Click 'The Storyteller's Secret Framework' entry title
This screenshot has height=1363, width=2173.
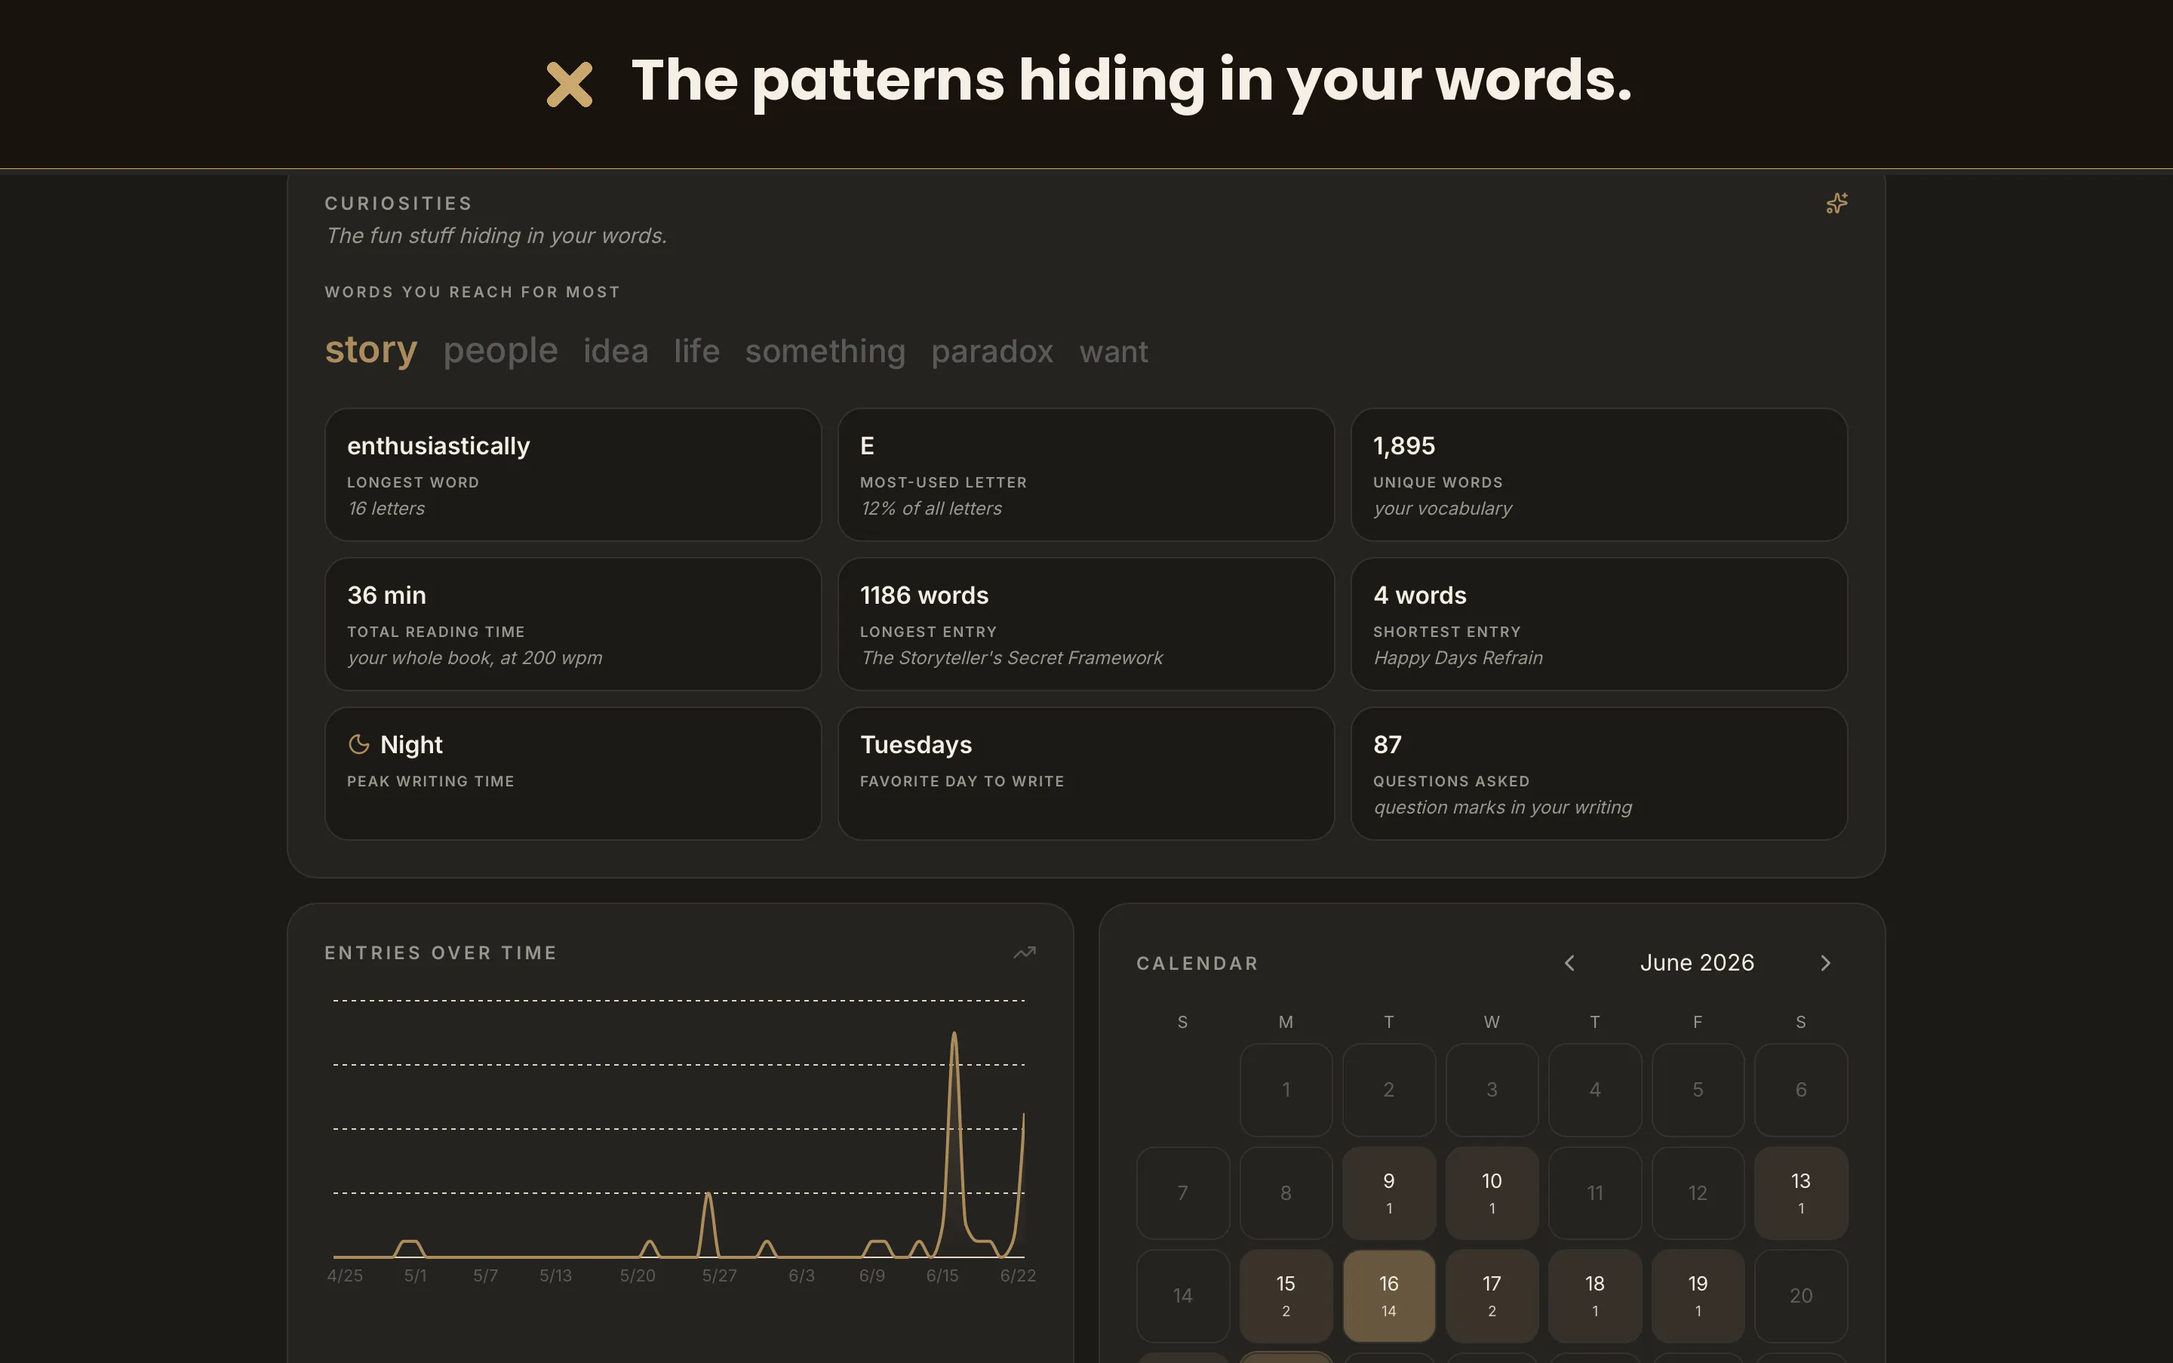pyautogui.click(x=1011, y=658)
